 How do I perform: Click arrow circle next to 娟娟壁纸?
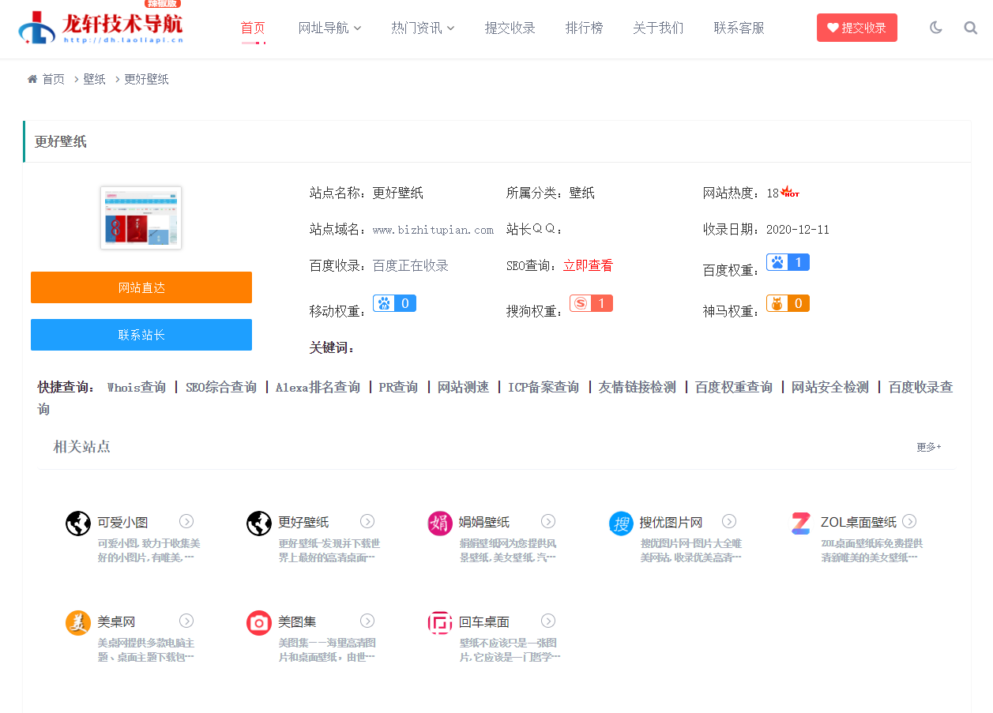(548, 521)
